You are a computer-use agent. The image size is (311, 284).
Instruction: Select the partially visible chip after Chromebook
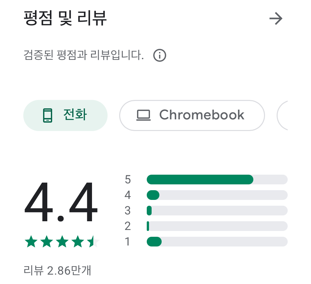pos(282,115)
